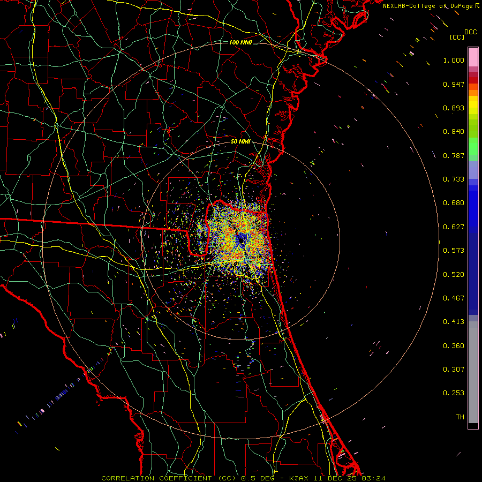Select the DCC product label
The height and width of the screenshot is (482, 482).
(470, 32)
